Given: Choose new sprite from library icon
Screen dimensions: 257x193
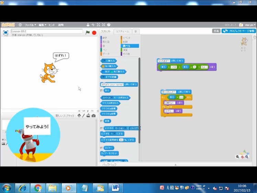Looking at the screenshot, I should 79,116.
